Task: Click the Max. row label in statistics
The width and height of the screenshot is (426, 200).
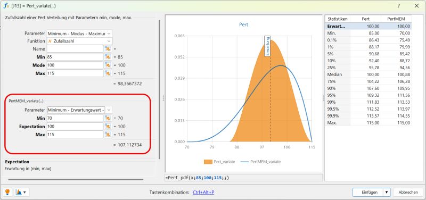Action: point(332,123)
